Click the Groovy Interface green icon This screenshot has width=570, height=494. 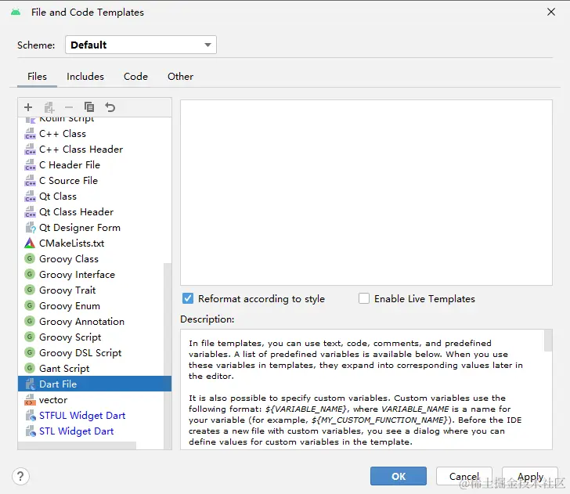[x=30, y=275]
